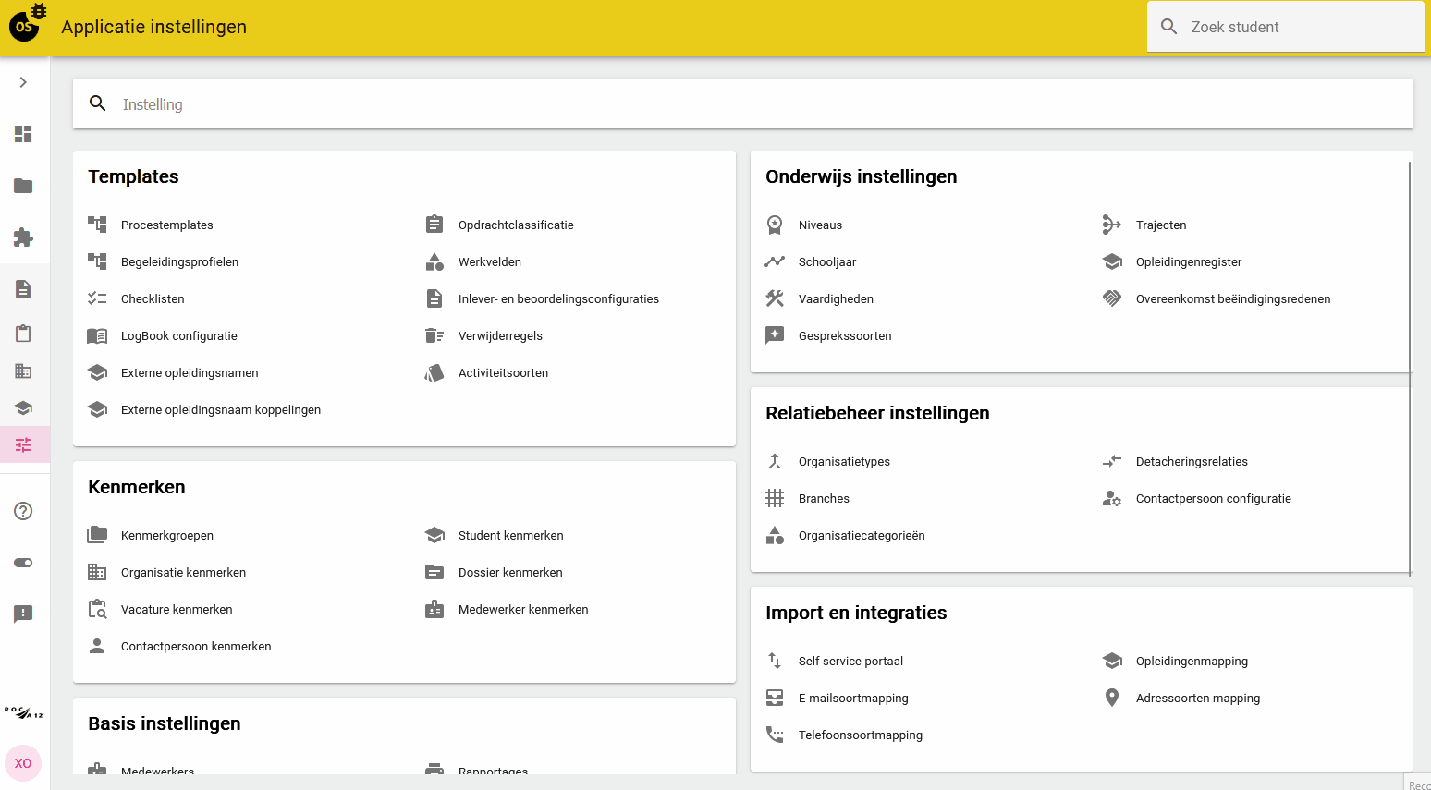Image resolution: width=1431 pixels, height=790 pixels.
Task: Open Checklisten
Action: click(153, 298)
